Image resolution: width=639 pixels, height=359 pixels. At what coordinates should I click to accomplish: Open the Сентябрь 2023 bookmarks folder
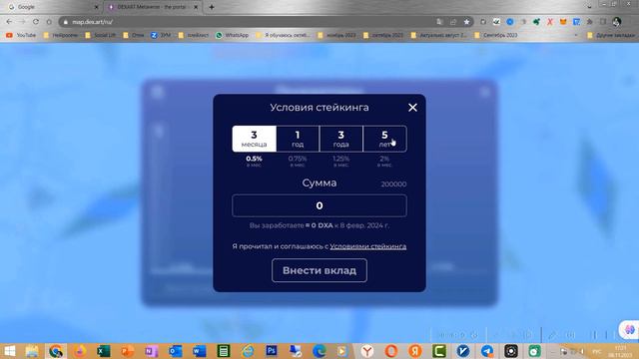point(496,36)
